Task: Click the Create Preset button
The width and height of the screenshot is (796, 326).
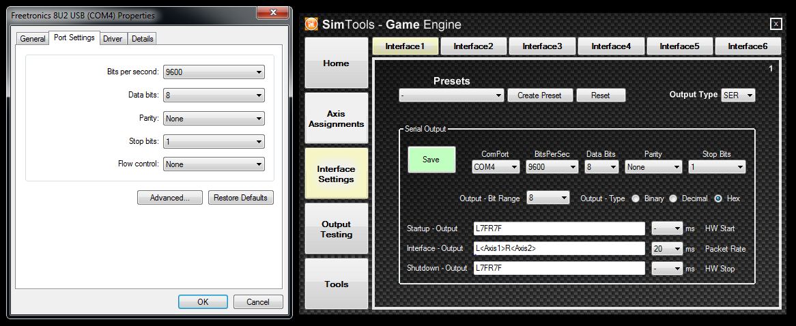Action: (x=539, y=95)
